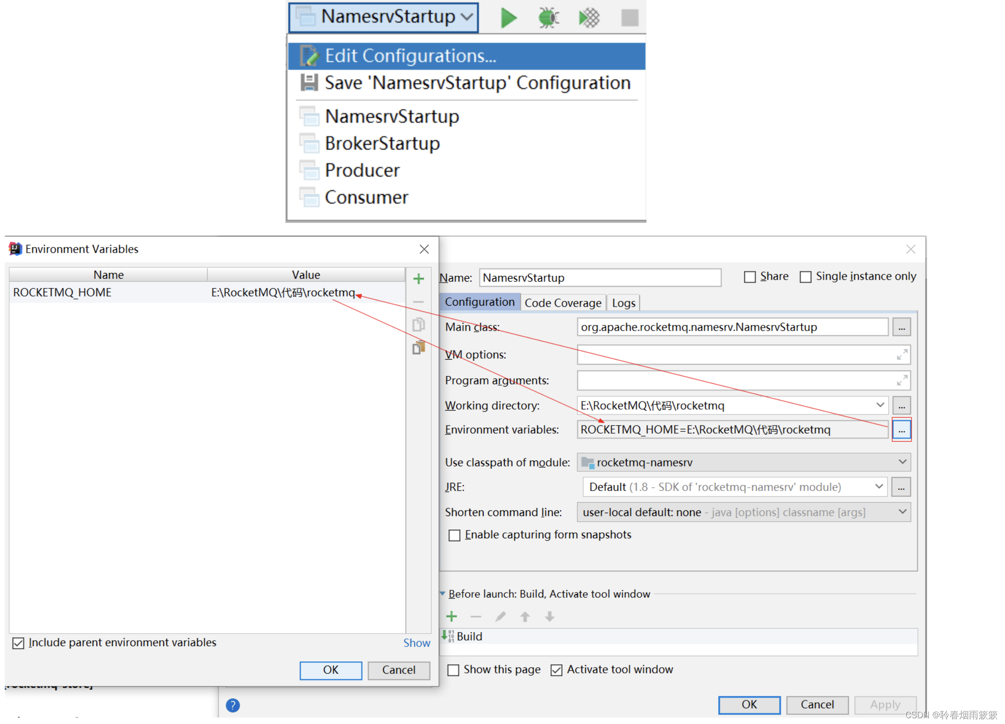1005x724 pixels.
Task: Click Cancel in Environment Variables dialog
Action: 399,670
